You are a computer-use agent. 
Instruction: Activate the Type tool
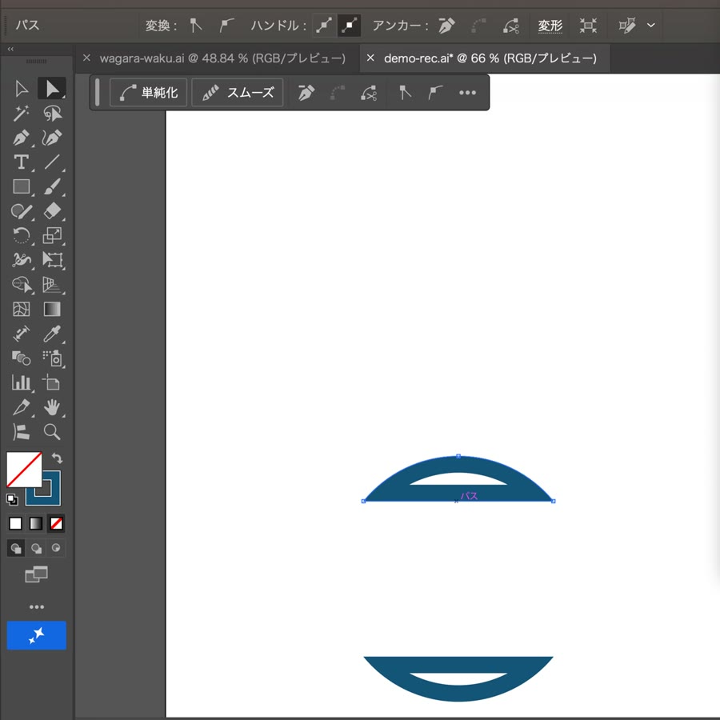(21, 162)
